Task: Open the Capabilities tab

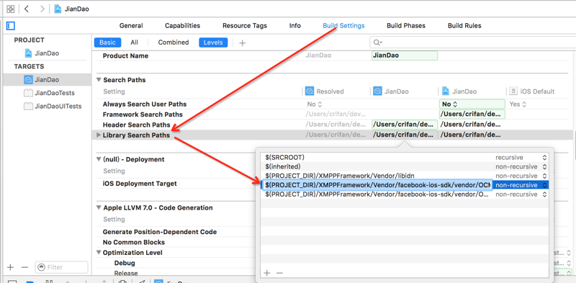Action: click(183, 26)
